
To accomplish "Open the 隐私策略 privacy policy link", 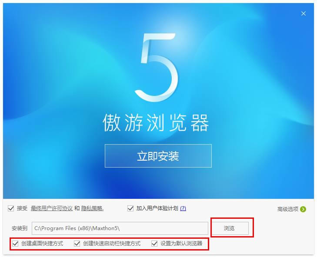I will [x=92, y=208].
